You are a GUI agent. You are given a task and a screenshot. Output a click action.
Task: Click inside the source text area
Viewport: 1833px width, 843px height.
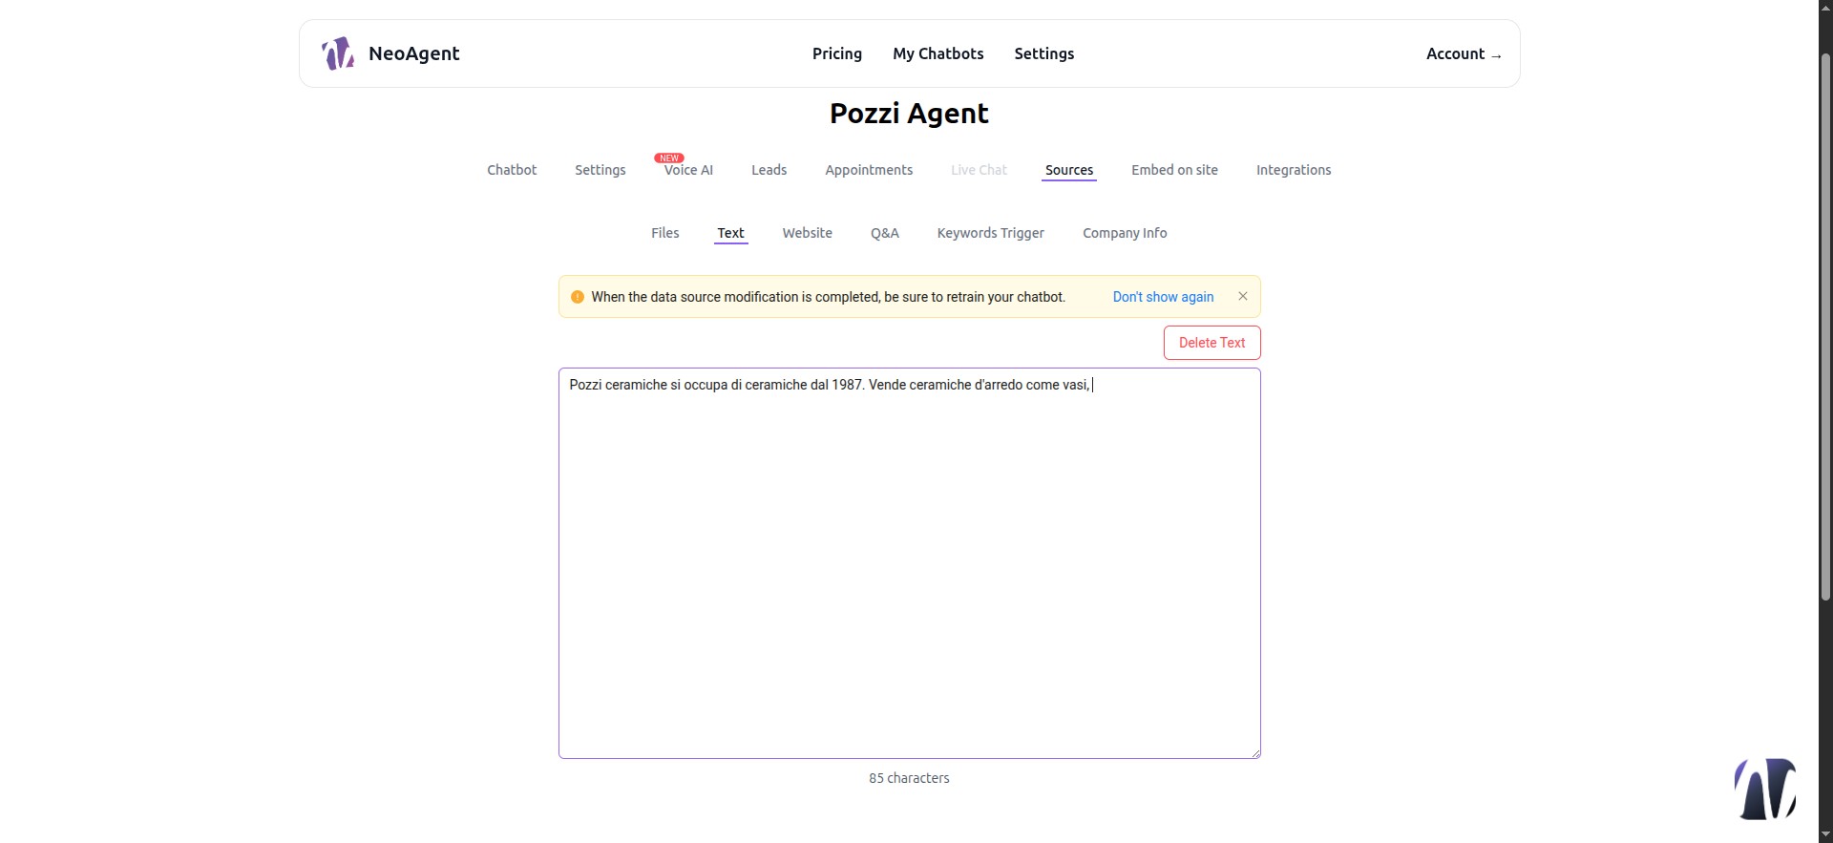click(x=909, y=563)
